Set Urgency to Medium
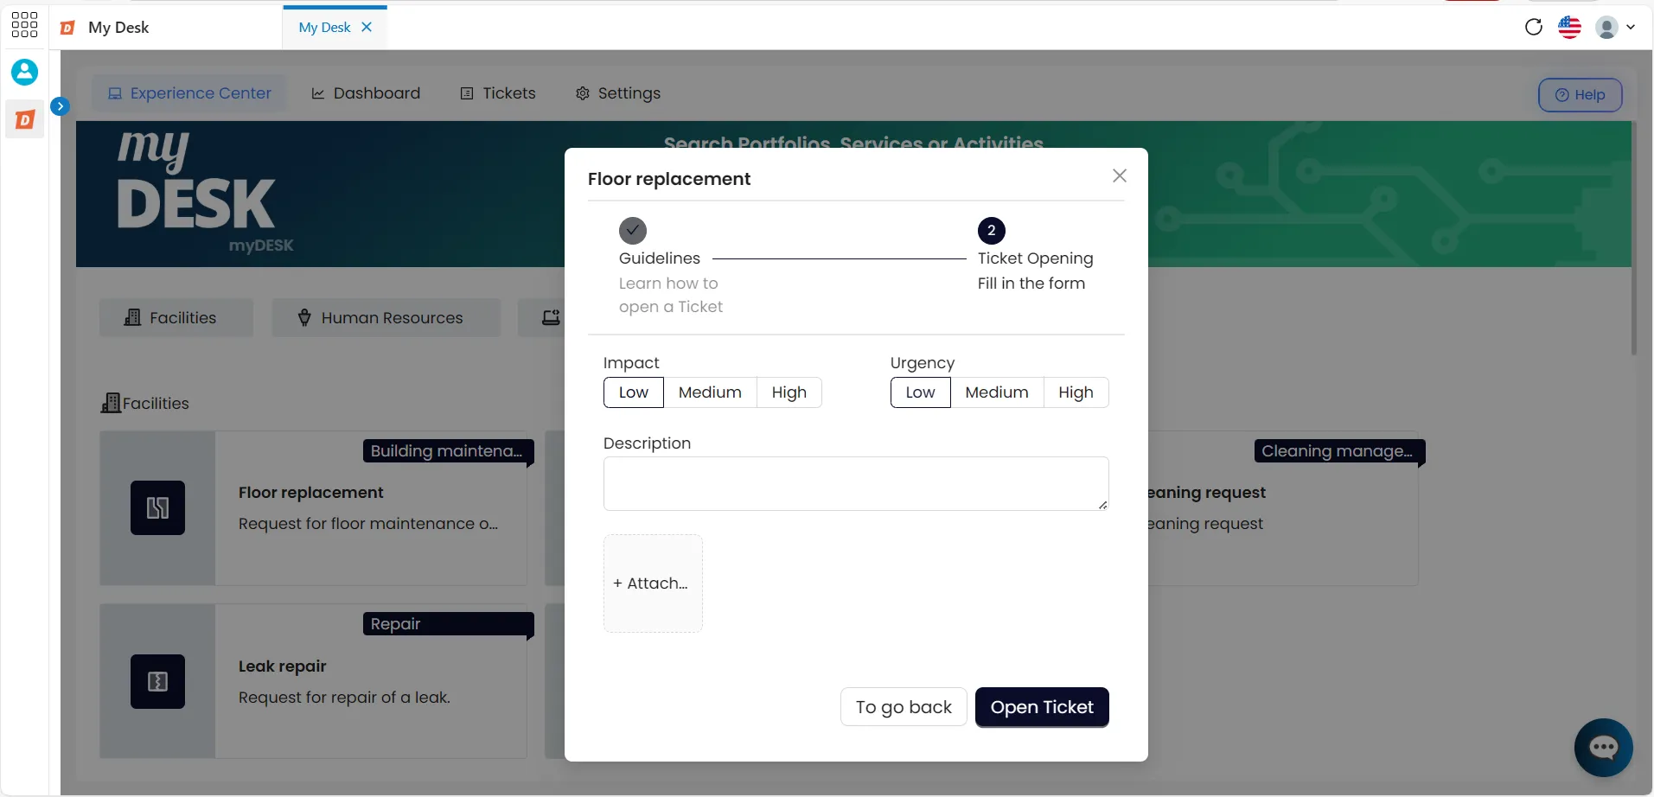The width and height of the screenshot is (1654, 797). (997, 392)
